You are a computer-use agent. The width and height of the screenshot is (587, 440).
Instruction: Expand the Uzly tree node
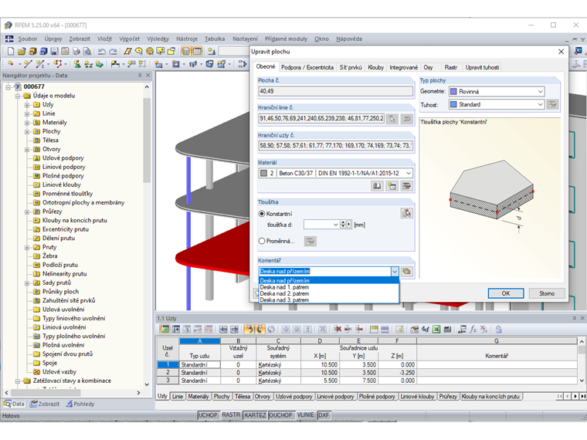[27, 105]
